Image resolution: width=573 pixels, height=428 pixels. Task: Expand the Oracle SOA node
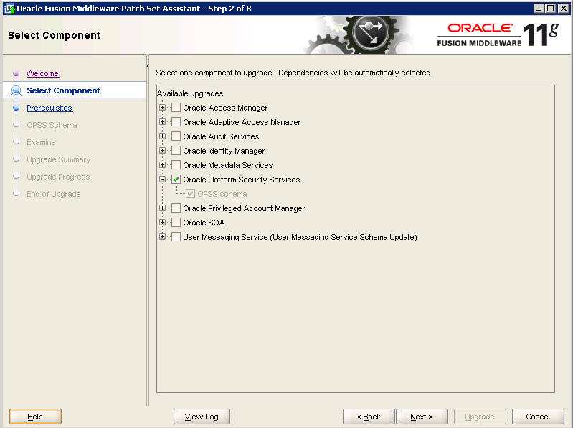[163, 223]
